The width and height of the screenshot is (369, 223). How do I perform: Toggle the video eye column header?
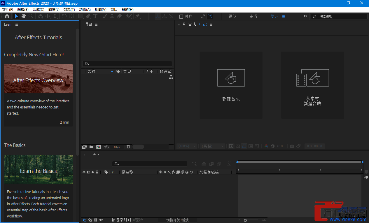[x=84, y=172]
